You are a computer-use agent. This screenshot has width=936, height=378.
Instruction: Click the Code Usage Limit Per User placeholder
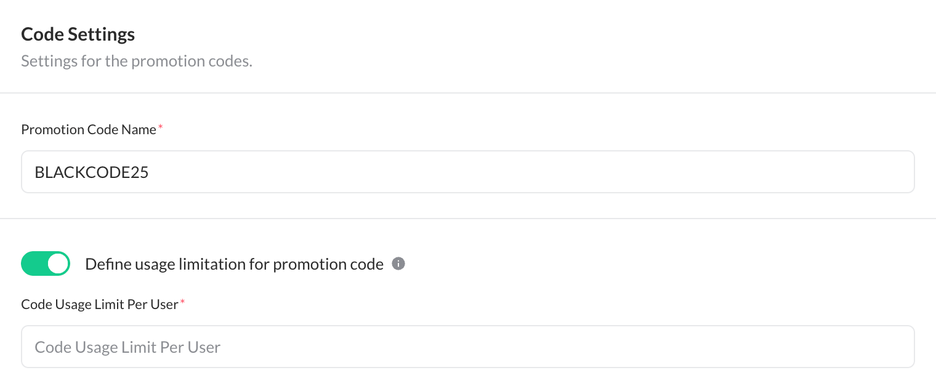tap(127, 347)
